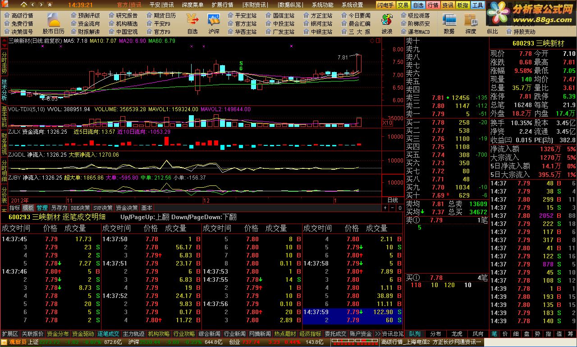The width and height of the screenshot is (577, 347).
Task: Open the 系统设置 menu
Action: tap(352, 5)
